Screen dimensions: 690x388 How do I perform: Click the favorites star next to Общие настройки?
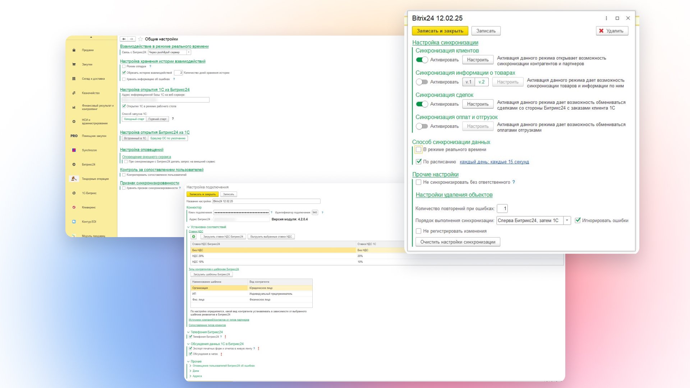click(x=141, y=39)
